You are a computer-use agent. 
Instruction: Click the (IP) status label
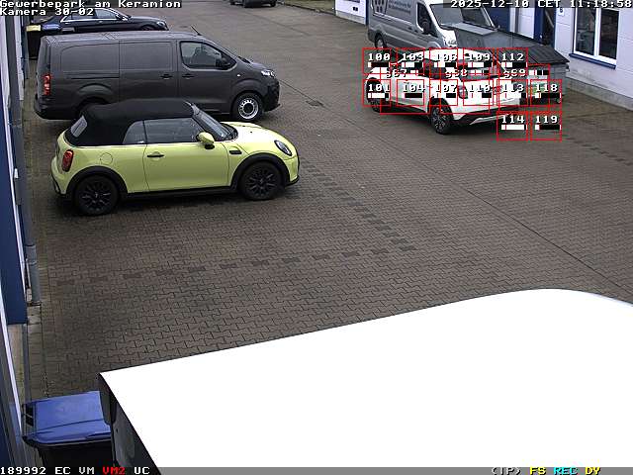pos(505,470)
